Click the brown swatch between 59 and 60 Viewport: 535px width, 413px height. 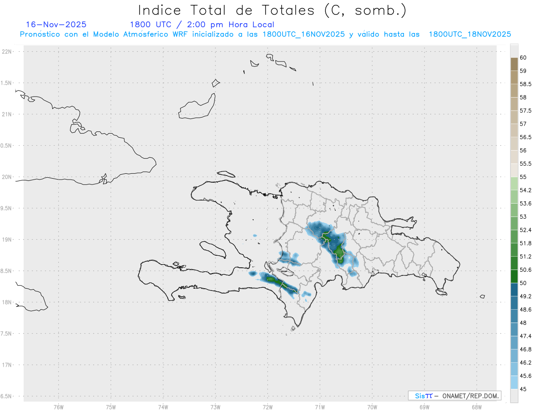514,64
